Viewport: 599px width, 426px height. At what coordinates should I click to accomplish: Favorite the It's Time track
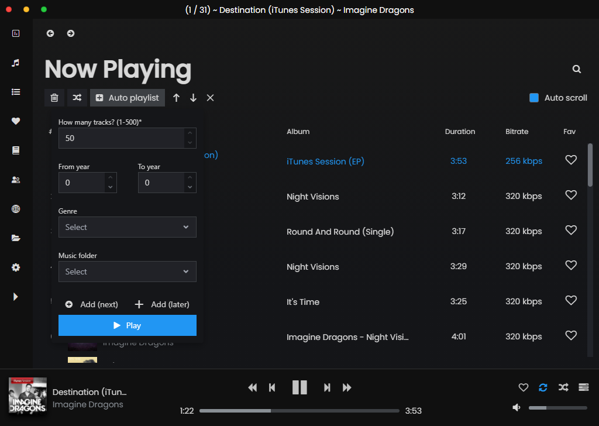tap(571, 301)
